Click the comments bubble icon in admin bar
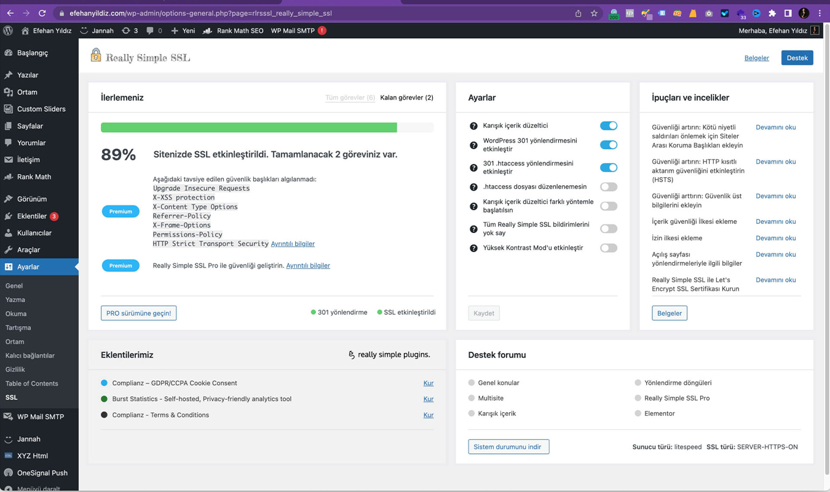Viewport: 830px width, 492px height. pyautogui.click(x=150, y=30)
